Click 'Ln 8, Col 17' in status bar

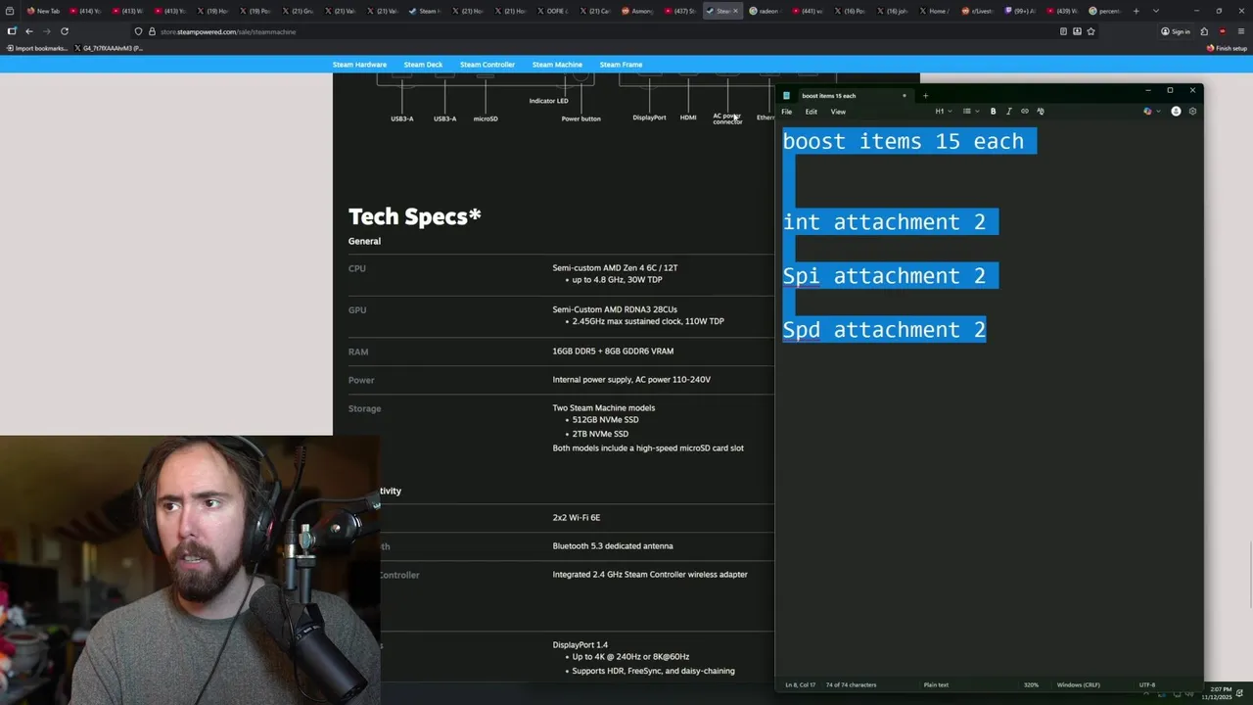coord(800,684)
